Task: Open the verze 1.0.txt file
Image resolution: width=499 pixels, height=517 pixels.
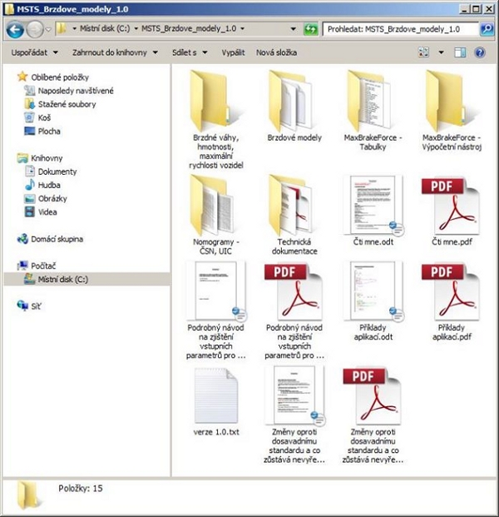Action: click(215, 395)
